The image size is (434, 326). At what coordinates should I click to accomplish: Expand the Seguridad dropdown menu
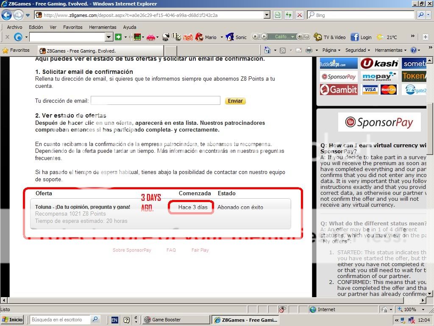tap(357, 50)
